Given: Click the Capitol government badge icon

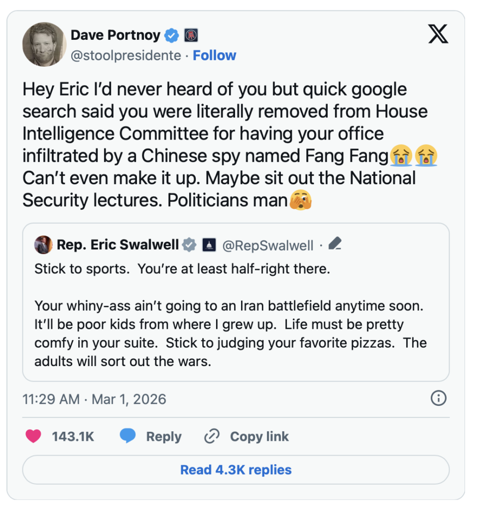Looking at the screenshot, I should click(x=209, y=245).
